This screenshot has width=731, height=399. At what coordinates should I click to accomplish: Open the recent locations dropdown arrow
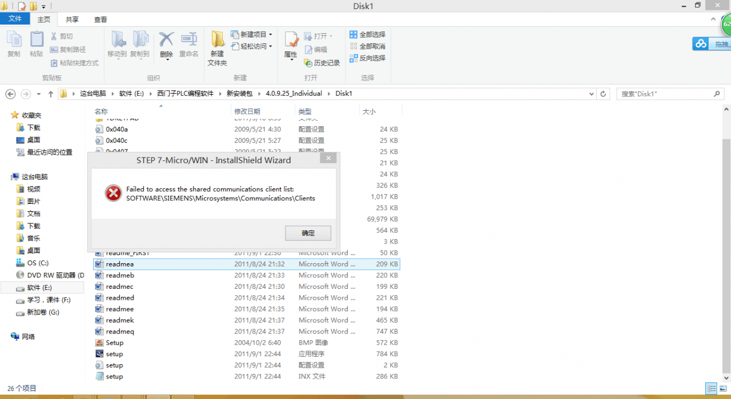click(x=39, y=94)
